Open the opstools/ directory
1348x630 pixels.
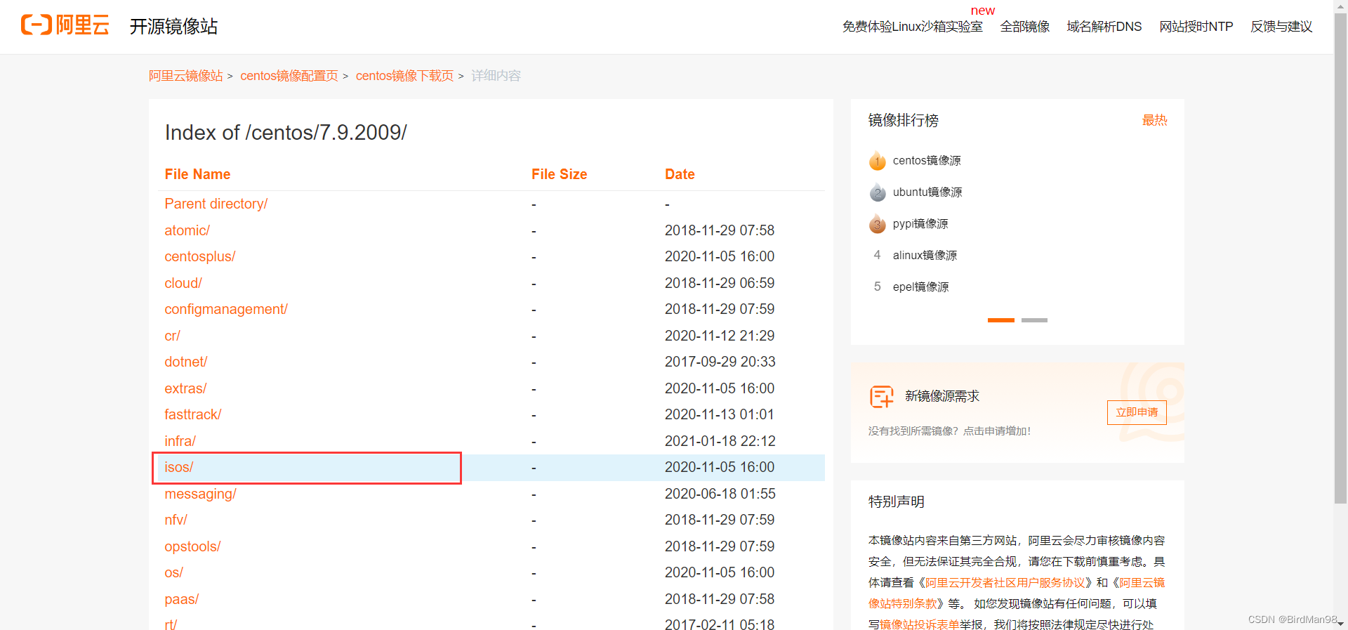click(192, 546)
